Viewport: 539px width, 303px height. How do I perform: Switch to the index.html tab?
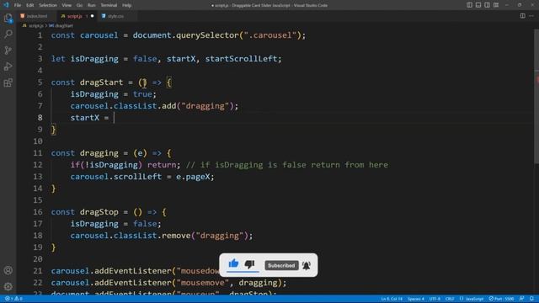click(36, 16)
